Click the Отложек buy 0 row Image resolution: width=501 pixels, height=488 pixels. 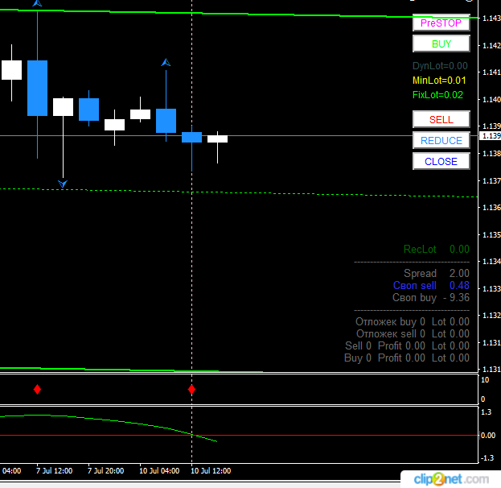(413, 321)
